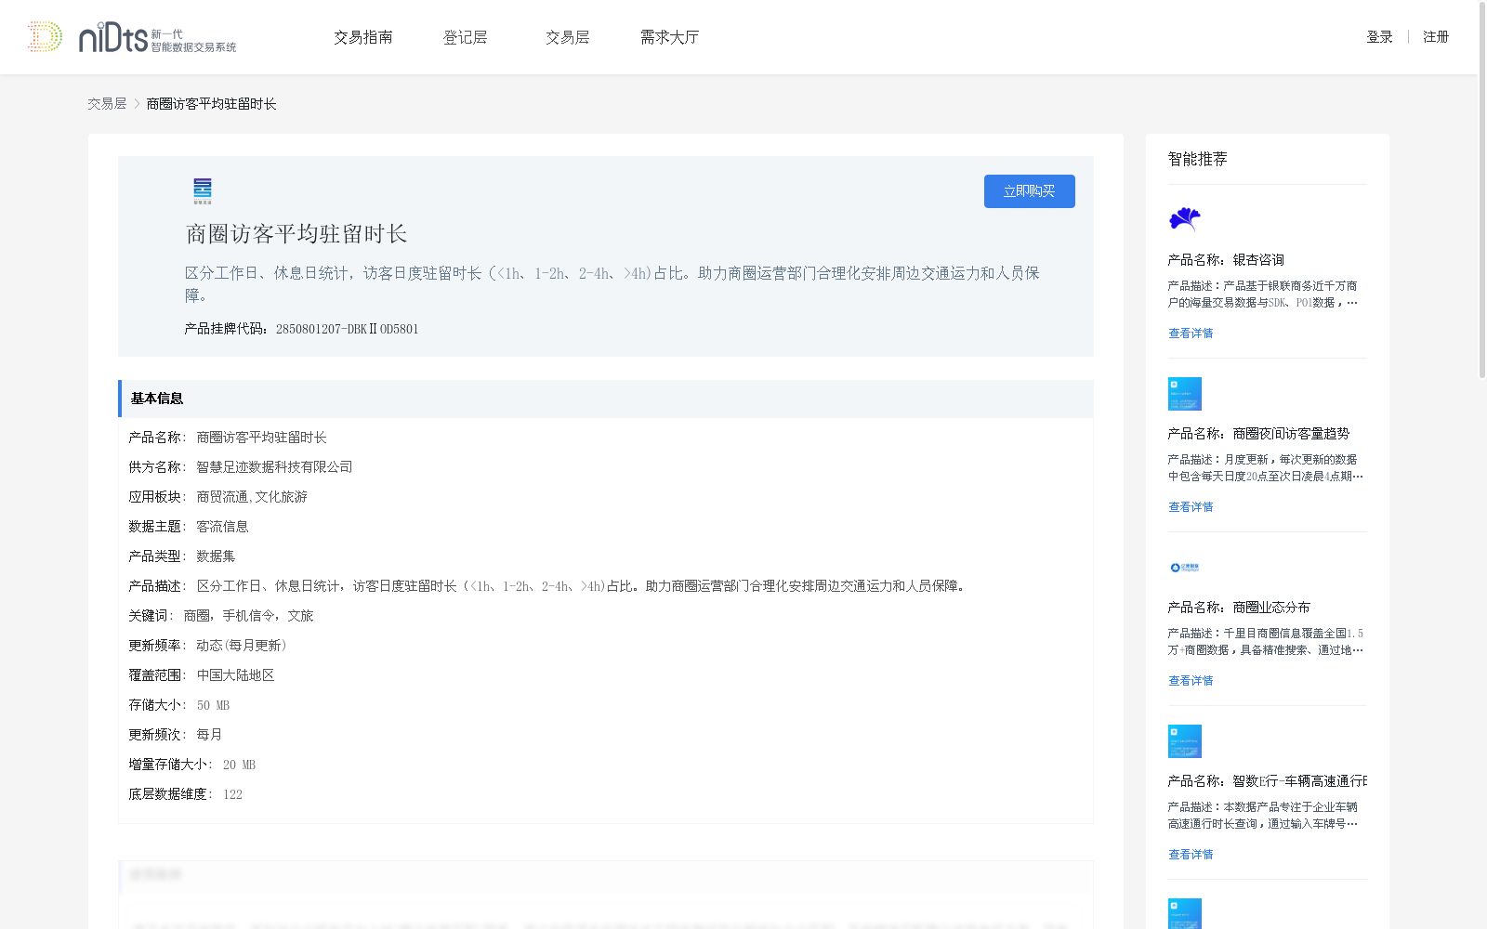Click the 立即购买 button

click(x=1030, y=191)
